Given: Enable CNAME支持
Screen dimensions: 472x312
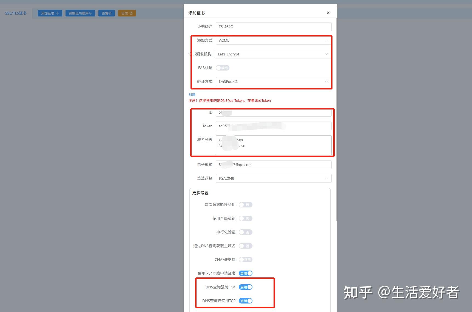Looking at the screenshot, I should [x=245, y=260].
